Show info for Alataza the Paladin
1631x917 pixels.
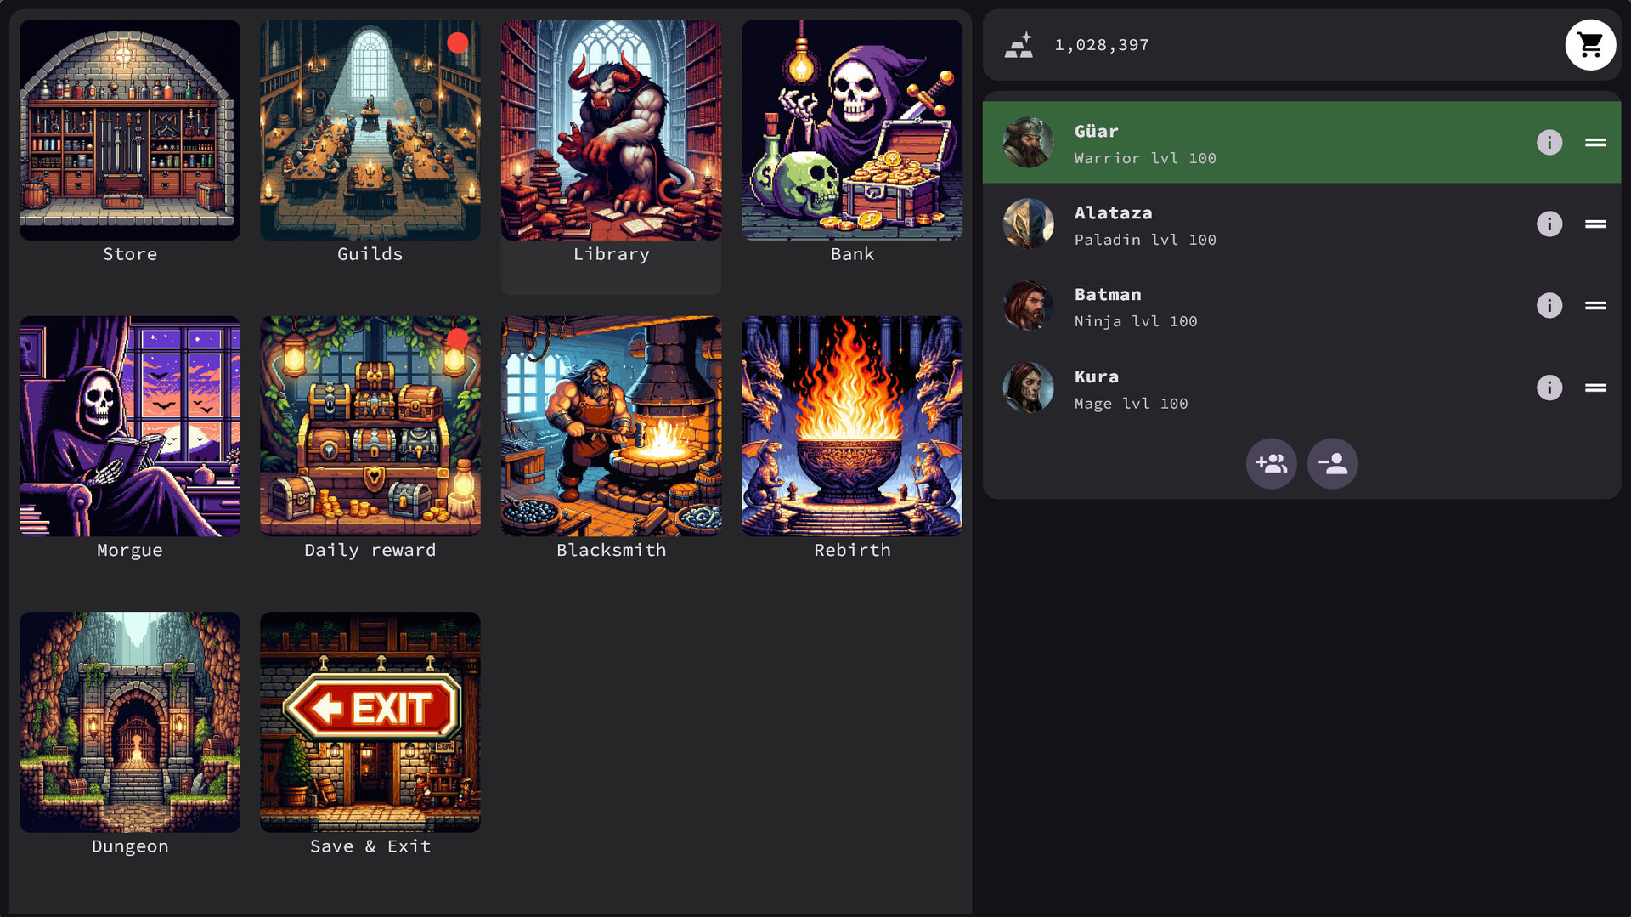click(x=1549, y=224)
